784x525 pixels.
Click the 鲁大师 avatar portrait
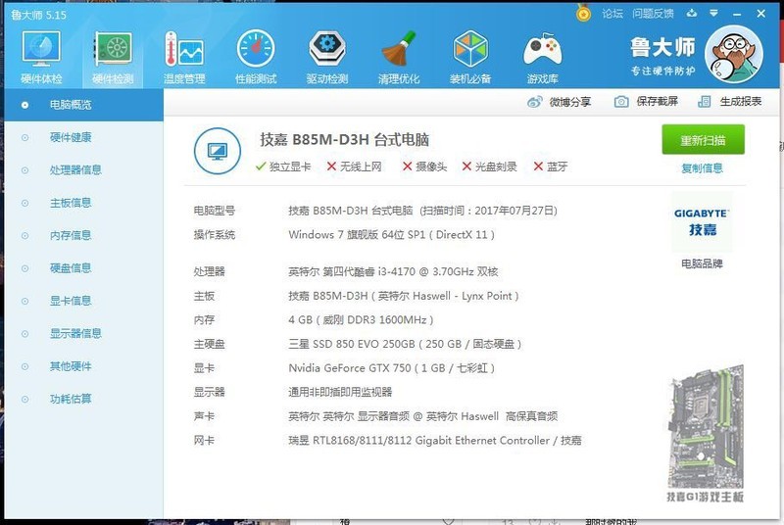point(733,55)
